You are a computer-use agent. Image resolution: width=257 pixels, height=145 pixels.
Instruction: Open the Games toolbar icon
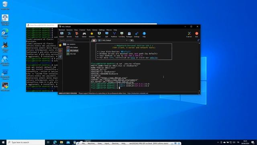tap(84, 35)
